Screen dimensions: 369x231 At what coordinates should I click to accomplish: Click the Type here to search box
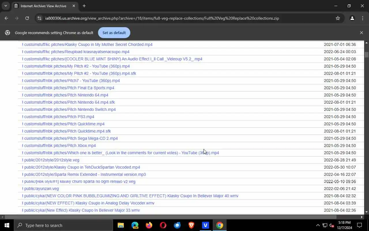point(63,225)
